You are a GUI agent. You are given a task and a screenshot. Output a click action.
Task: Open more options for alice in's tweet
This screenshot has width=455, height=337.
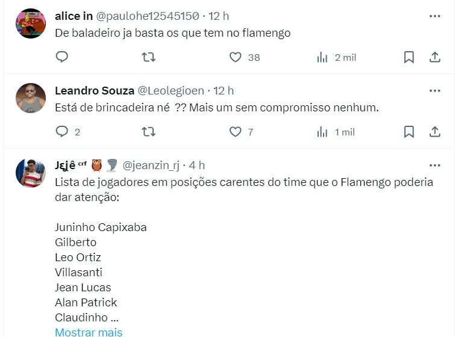click(x=435, y=16)
